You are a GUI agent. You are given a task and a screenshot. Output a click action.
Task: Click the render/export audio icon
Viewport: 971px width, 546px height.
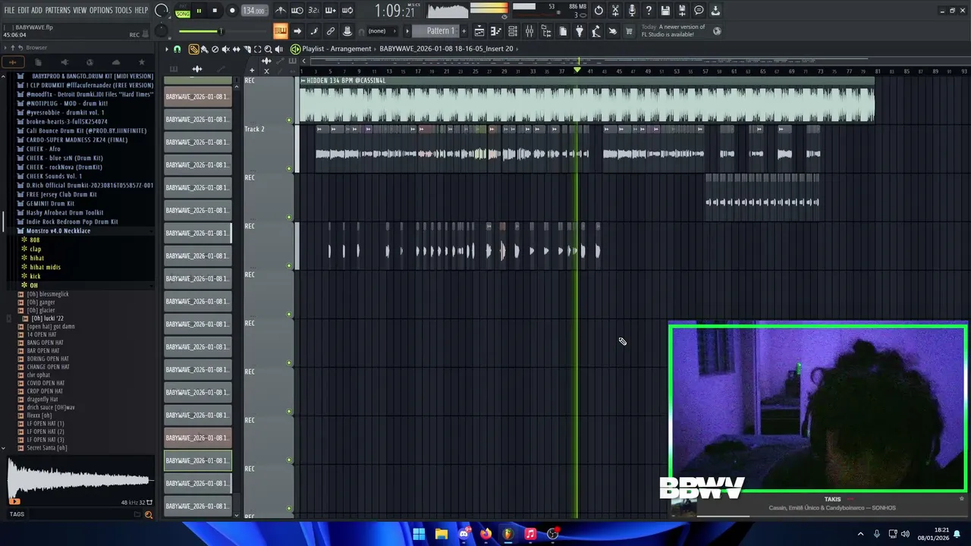coord(682,11)
